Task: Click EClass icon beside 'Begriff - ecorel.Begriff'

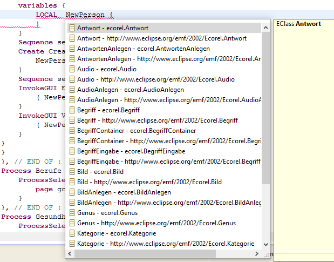Action: coord(72,110)
